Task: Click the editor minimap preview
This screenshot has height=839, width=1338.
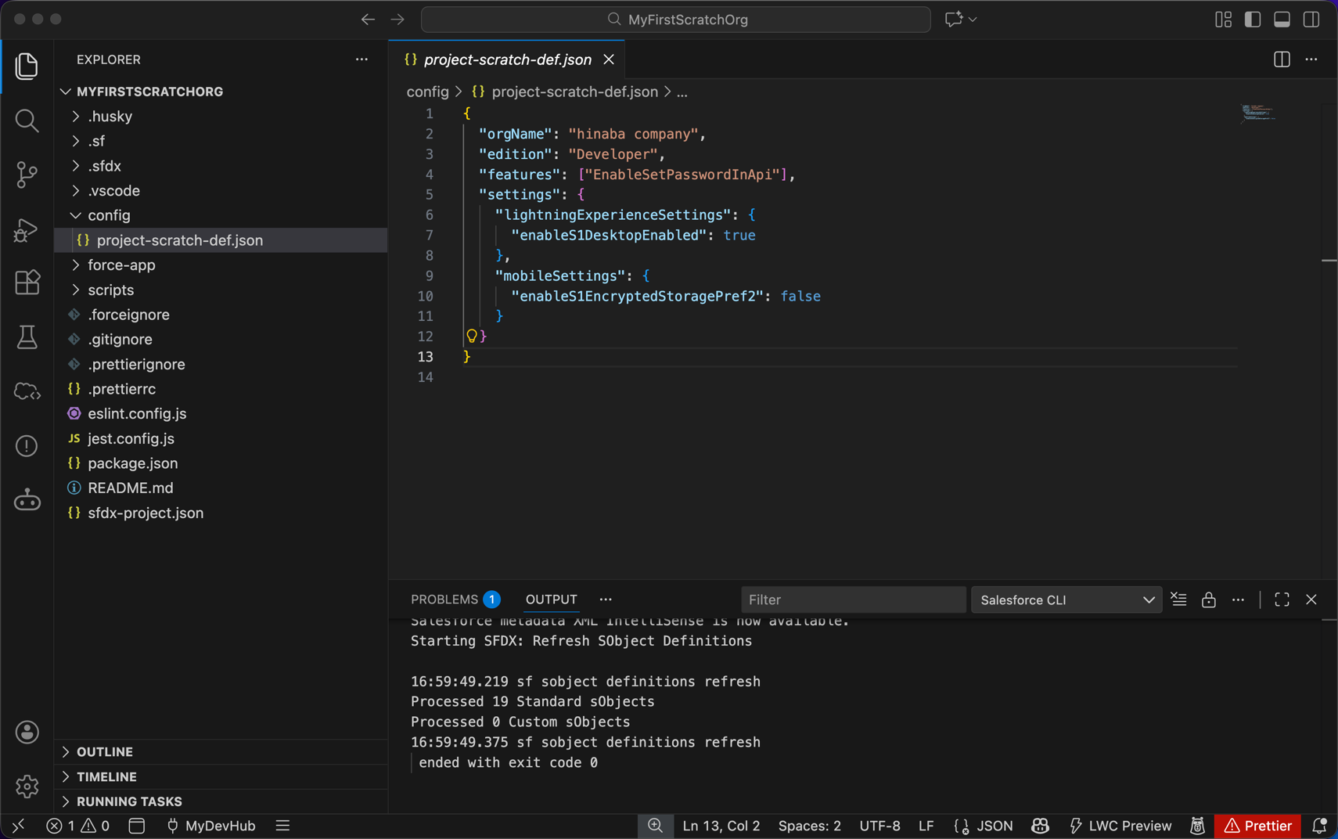Action: tap(1257, 114)
